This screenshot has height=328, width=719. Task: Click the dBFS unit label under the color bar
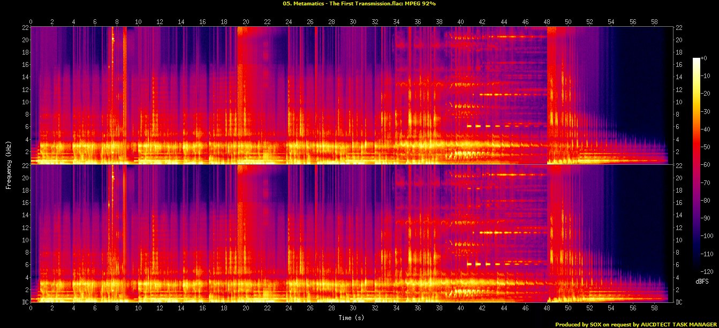tap(702, 281)
